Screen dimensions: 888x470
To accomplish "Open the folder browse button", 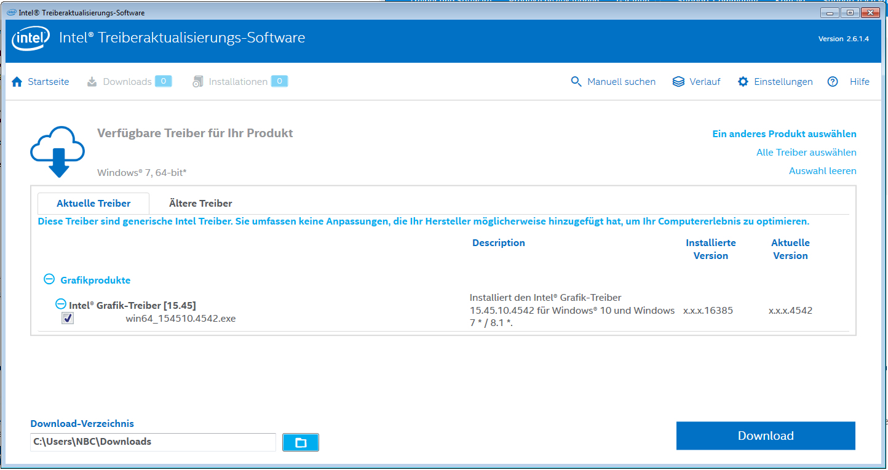I will [301, 442].
